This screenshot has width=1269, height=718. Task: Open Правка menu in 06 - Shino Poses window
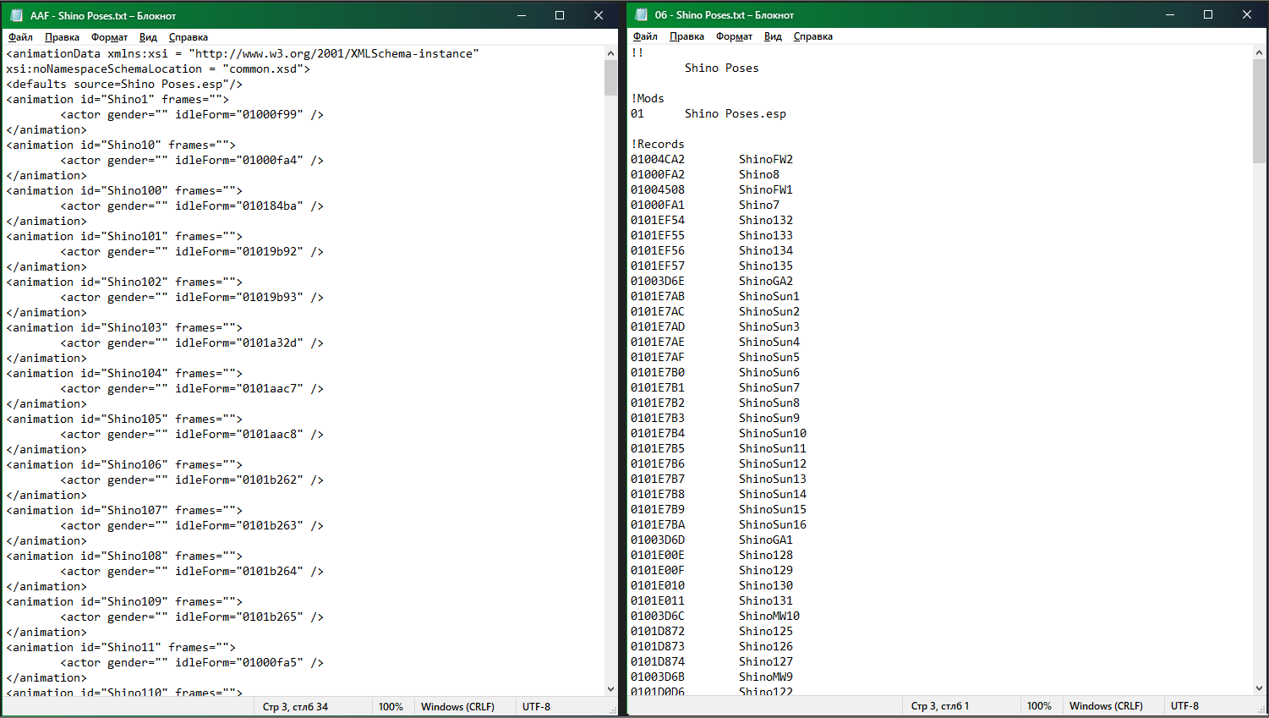(686, 36)
